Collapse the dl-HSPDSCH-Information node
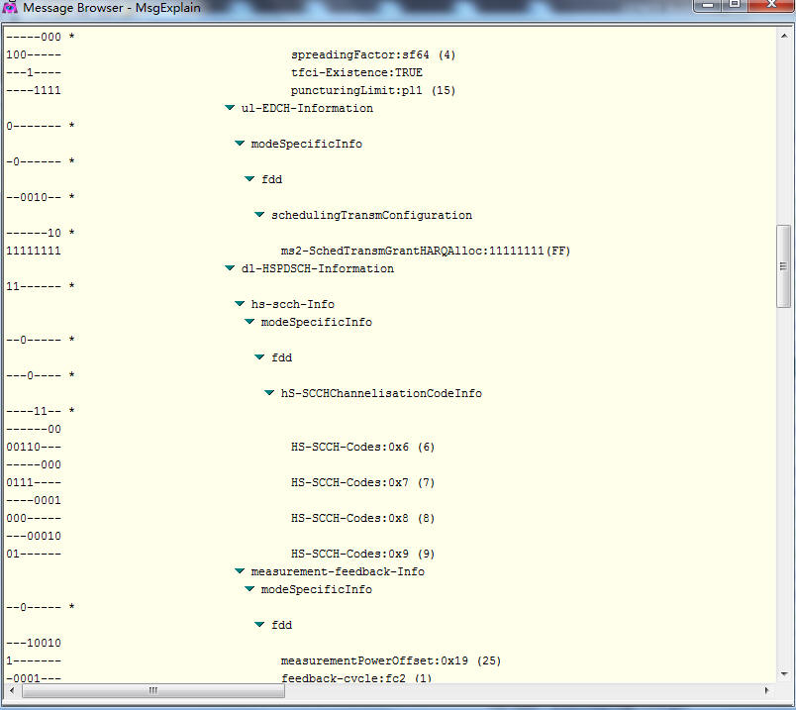 [230, 267]
